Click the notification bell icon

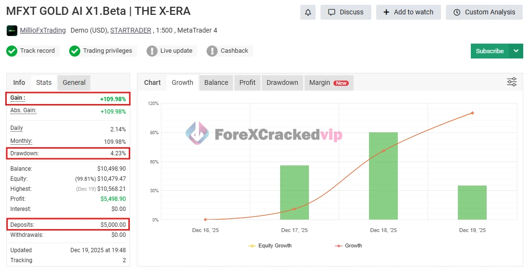click(308, 12)
